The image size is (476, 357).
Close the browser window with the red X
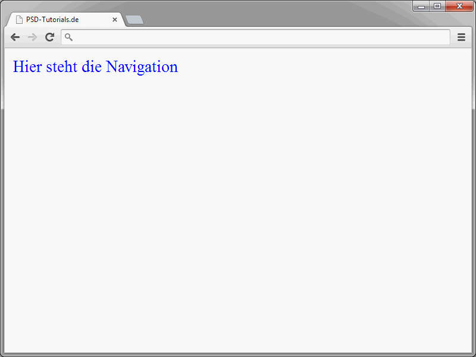pyautogui.click(x=459, y=7)
